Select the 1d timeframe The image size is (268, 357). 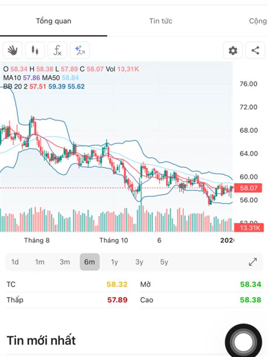pos(15,262)
